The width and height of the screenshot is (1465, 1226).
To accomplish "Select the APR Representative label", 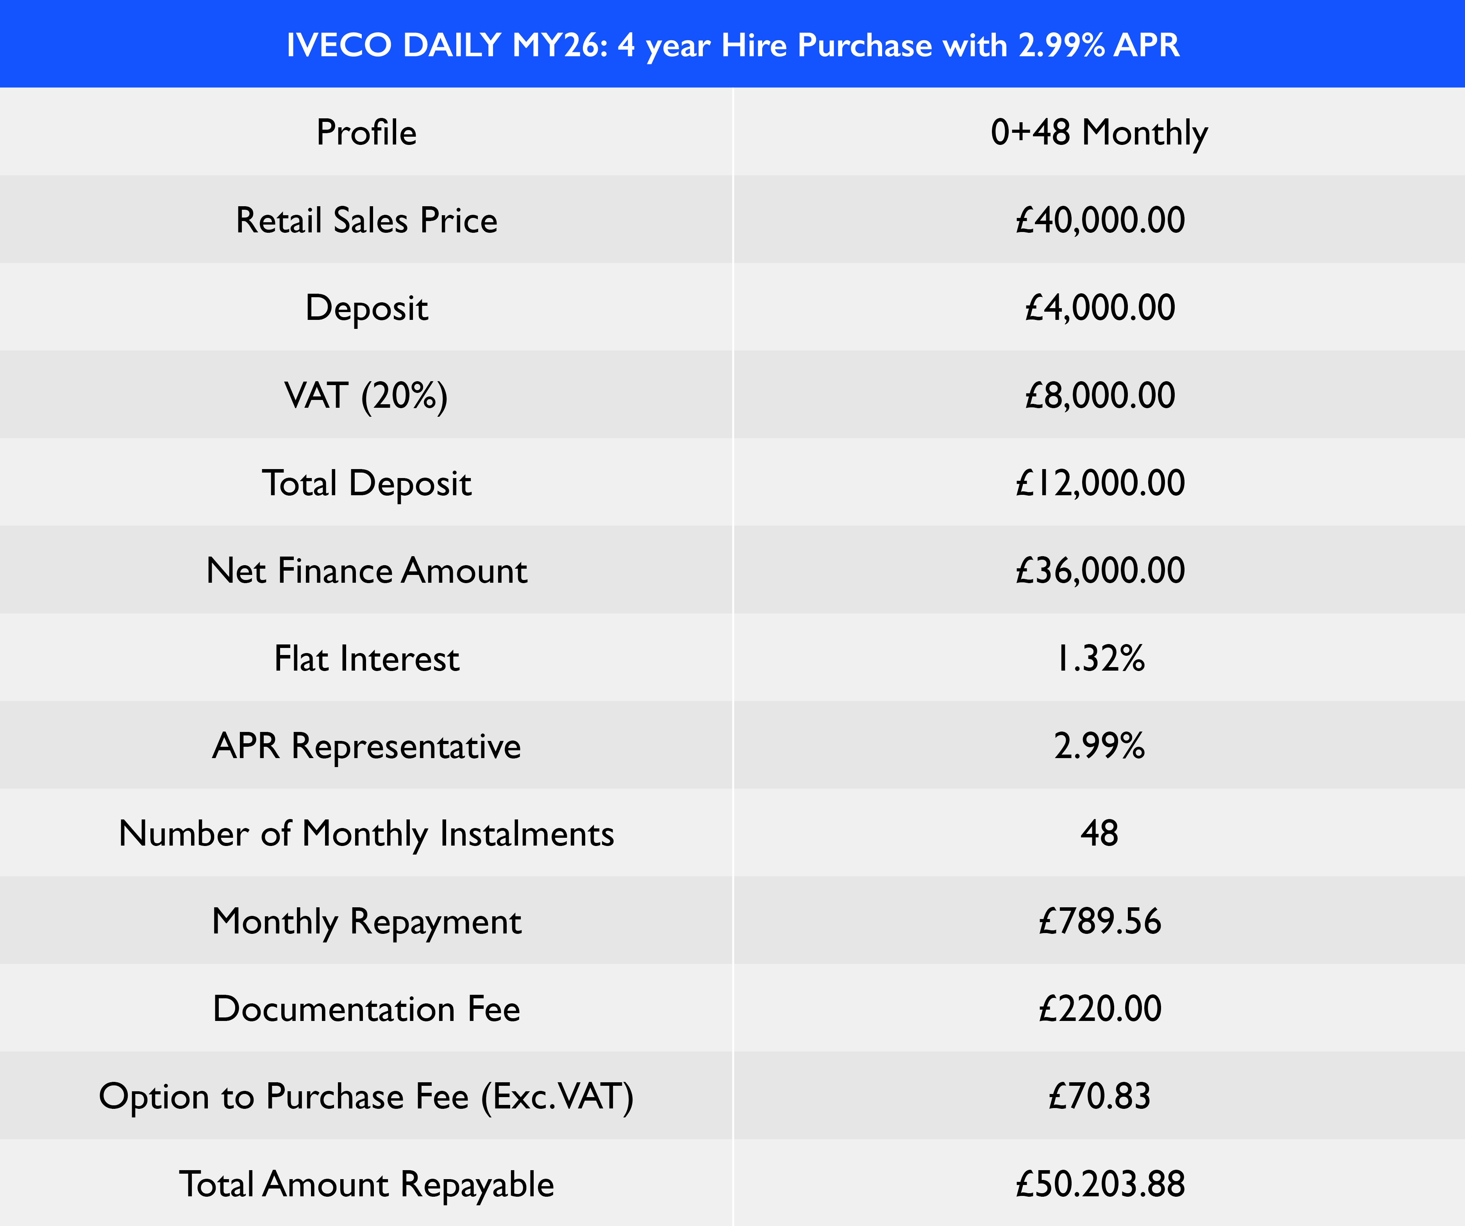I will click(x=366, y=746).
